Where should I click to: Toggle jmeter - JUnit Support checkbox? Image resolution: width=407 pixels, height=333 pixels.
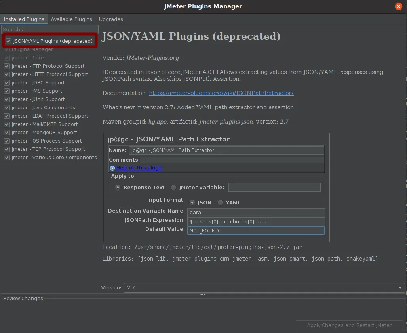click(x=7, y=99)
